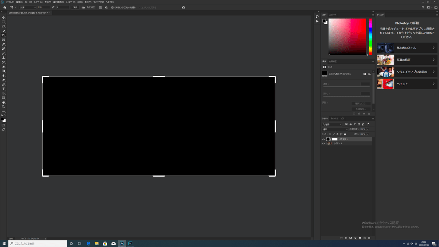Open layer filter kind dropdown

(x=332, y=124)
